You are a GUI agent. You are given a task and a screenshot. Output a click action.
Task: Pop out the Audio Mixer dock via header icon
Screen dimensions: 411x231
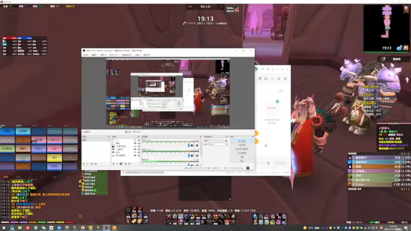point(200,137)
